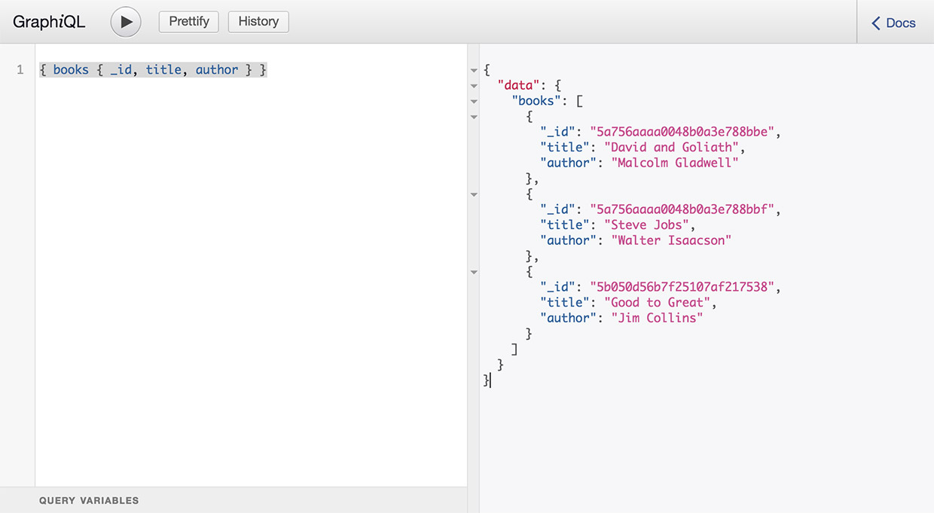
Task: Run the query with the play button
Action: [x=125, y=22]
